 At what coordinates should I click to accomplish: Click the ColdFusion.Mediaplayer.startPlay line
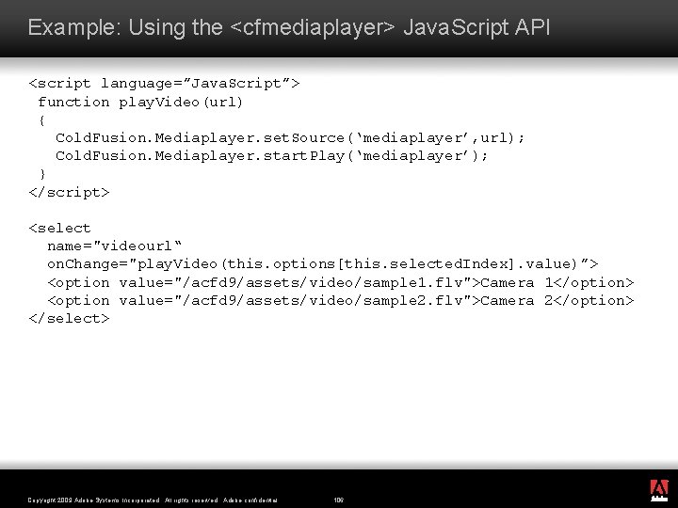pos(272,155)
